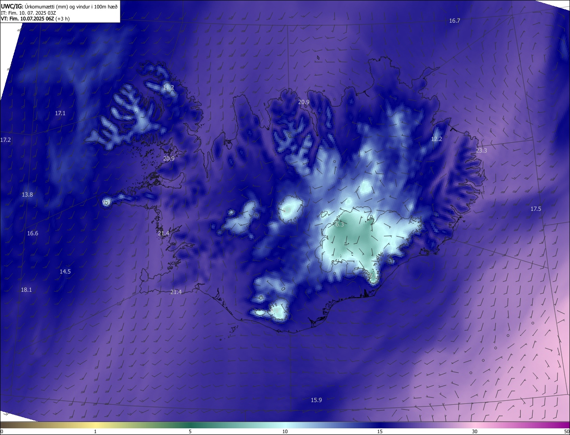570x435 pixels.
Task: Pick the pale cyan color band above the 10 tick
Action: [x=285, y=425]
